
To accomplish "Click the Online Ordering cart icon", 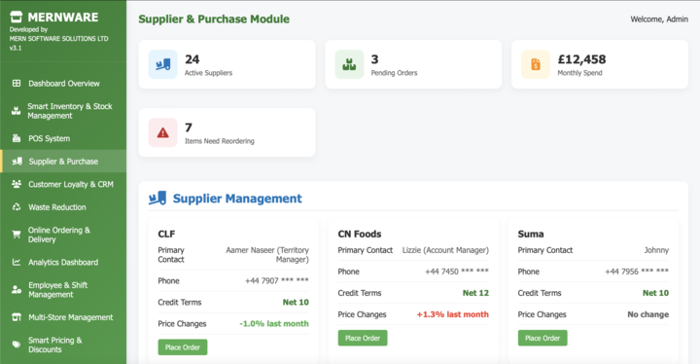I will pyautogui.click(x=17, y=235).
